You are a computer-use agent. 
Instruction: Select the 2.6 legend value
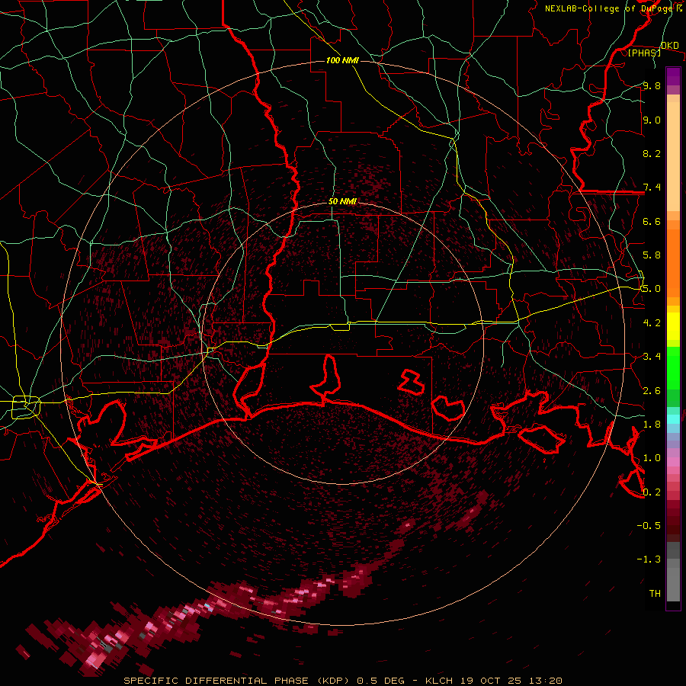652,391
